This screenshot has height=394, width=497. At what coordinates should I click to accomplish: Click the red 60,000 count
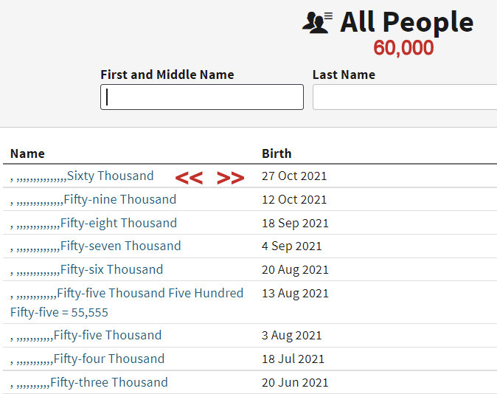403,48
